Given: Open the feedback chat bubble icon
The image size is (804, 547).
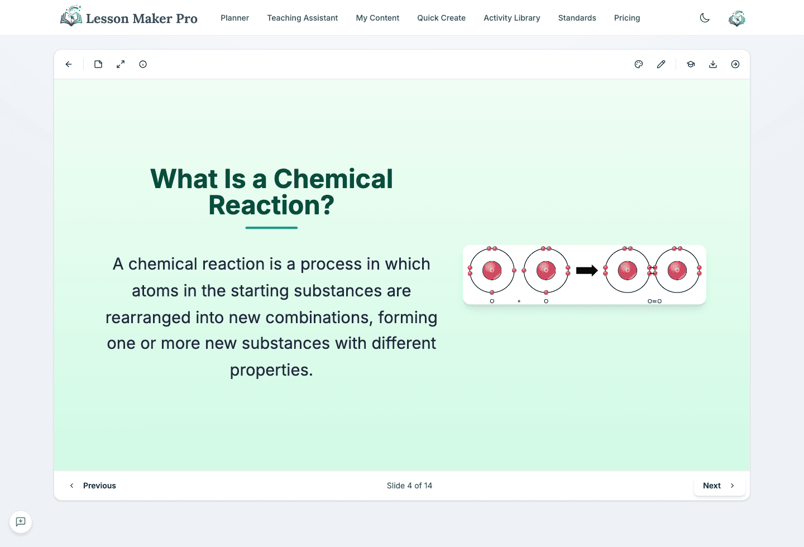Looking at the screenshot, I should (21, 522).
